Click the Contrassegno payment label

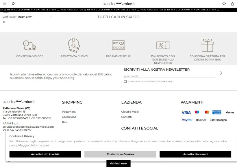(218, 120)
